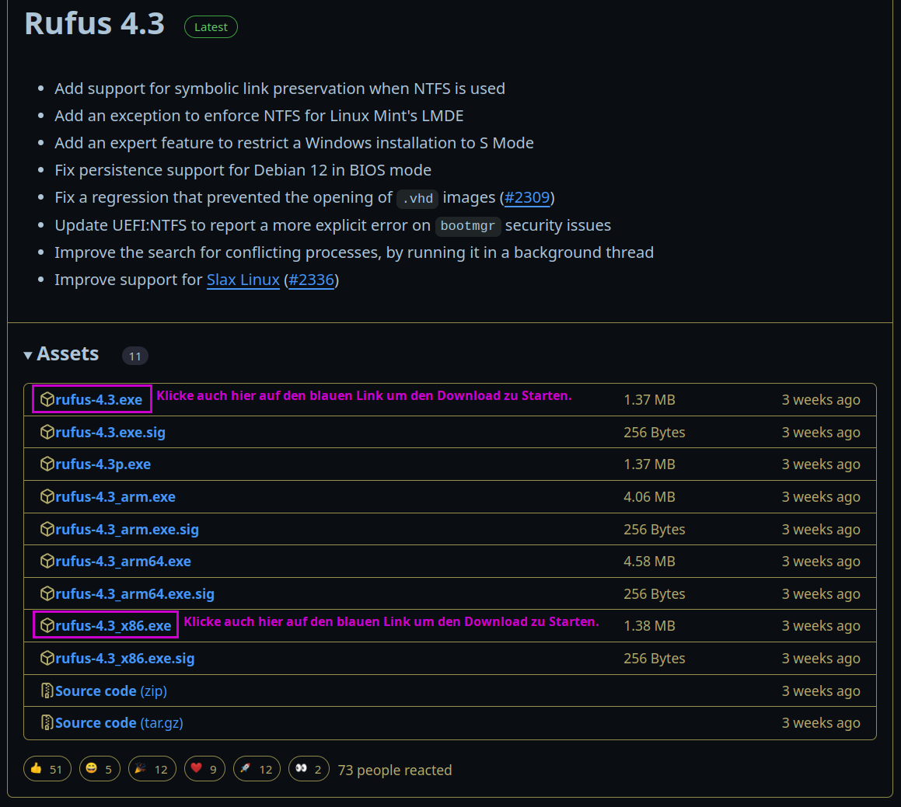Image resolution: width=901 pixels, height=807 pixels.
Task: Click the 4.58 MB file size
Action: (649, 562)
